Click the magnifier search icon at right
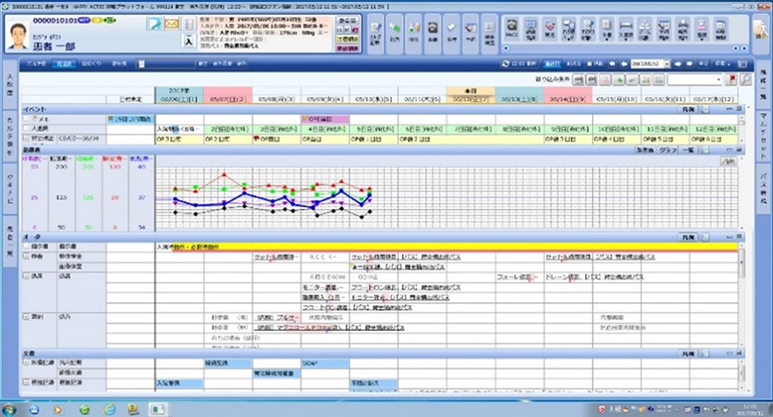This screenshot has height=417, width=773. pos(745,80)
